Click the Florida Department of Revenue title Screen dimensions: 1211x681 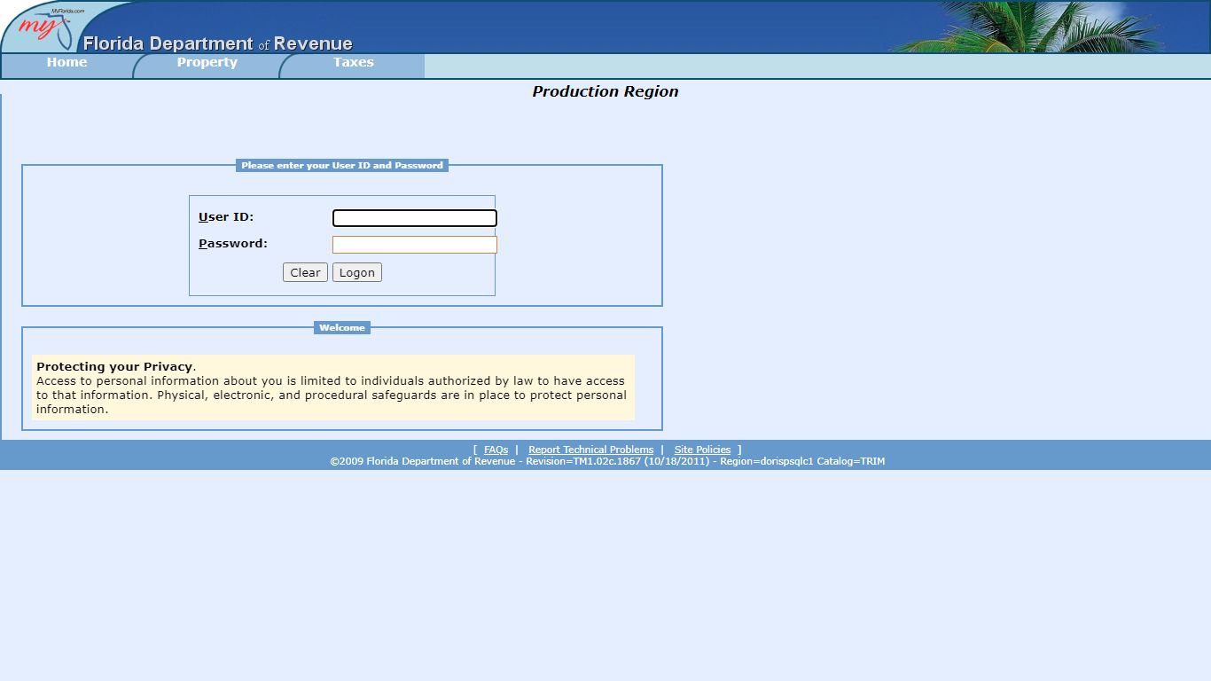pyautogui.click(x=218, y=43)
